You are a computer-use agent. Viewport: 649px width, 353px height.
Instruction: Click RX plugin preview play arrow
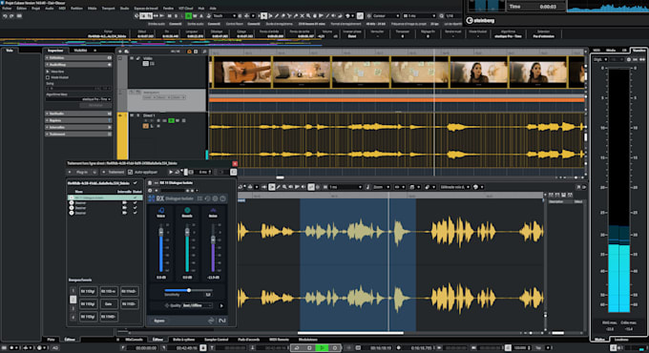point(221,306)
